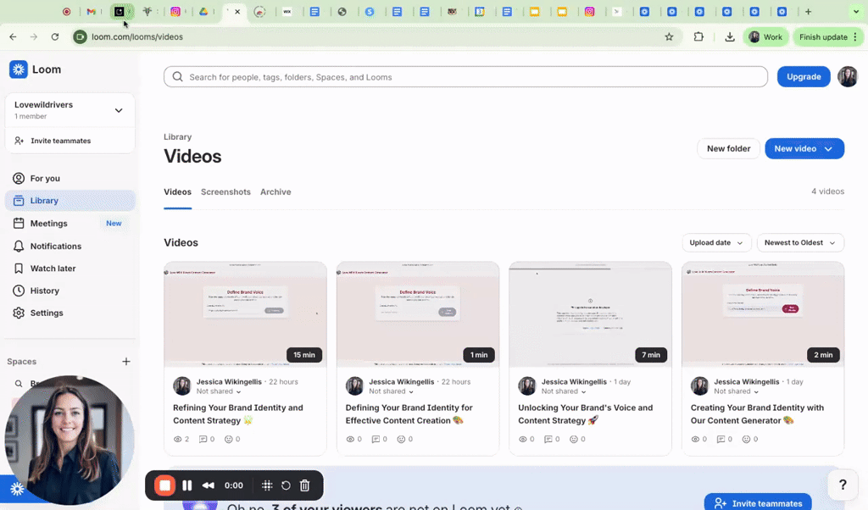
Task: Click Invite teammates in sidebar
Action: (70, 141)
